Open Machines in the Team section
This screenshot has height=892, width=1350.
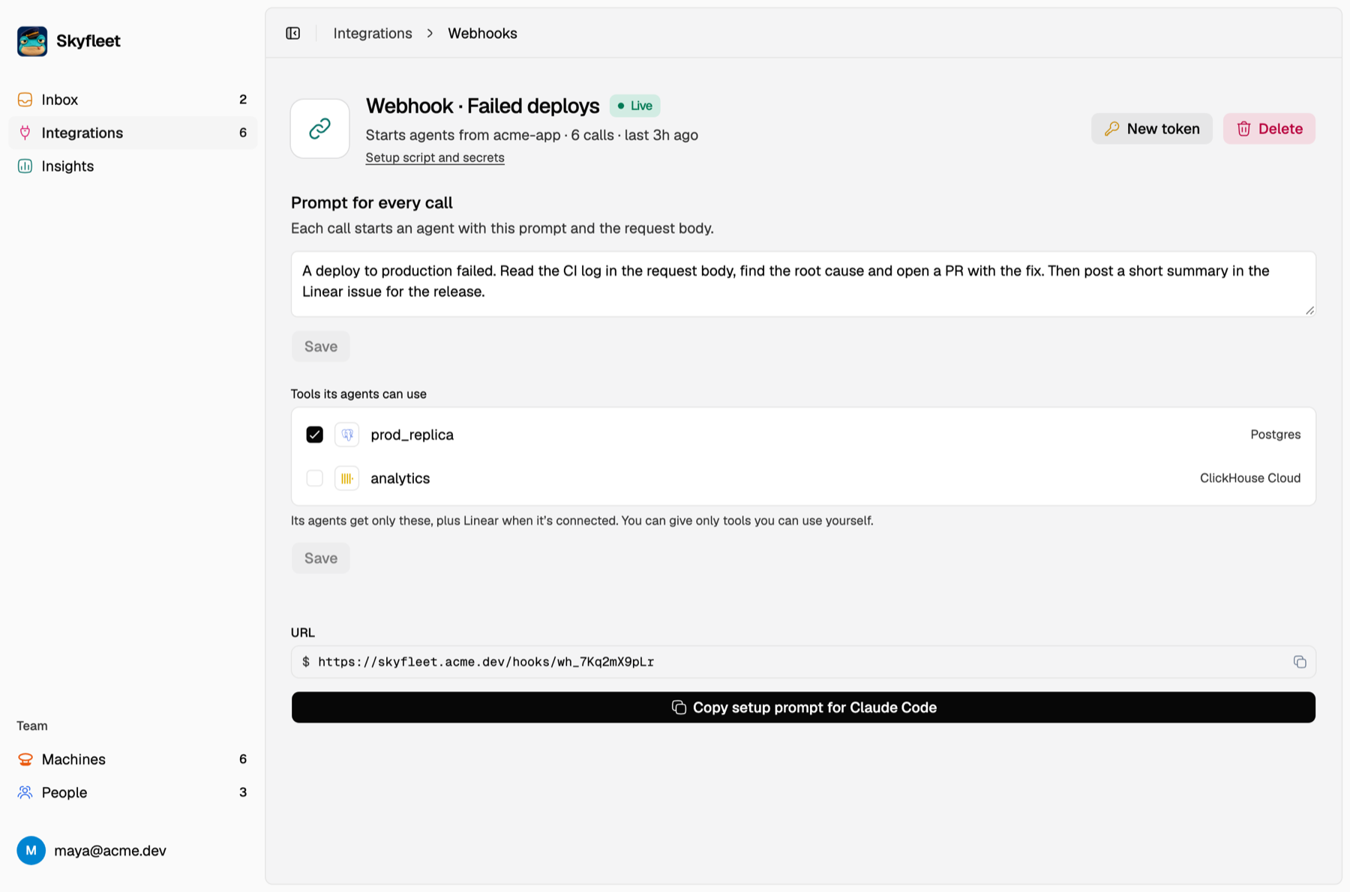pyautogui.click(x=133, y=759)
